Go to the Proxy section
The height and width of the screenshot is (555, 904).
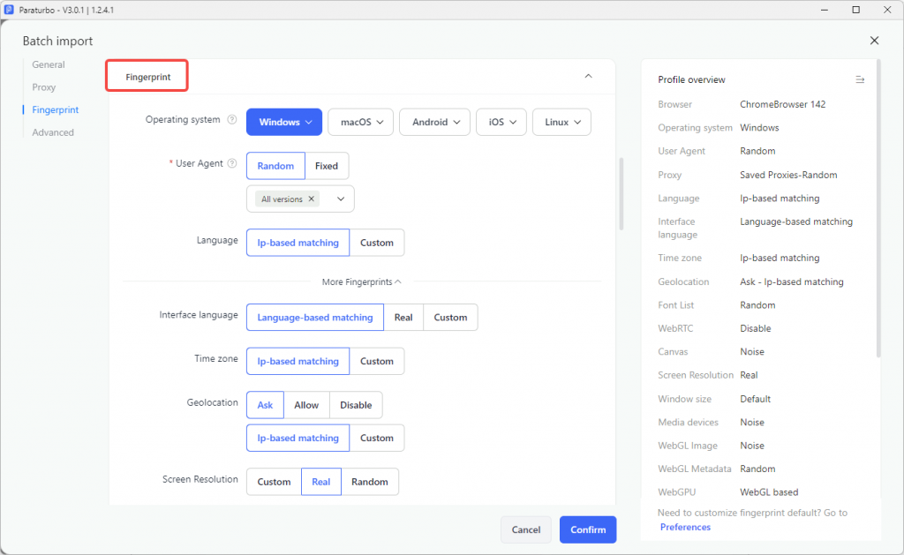pos(44,87)
